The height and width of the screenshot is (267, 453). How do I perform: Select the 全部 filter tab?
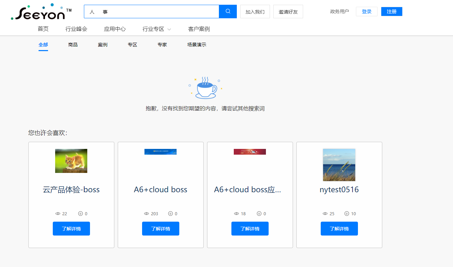pyautogui.click(x=43, y=45)
